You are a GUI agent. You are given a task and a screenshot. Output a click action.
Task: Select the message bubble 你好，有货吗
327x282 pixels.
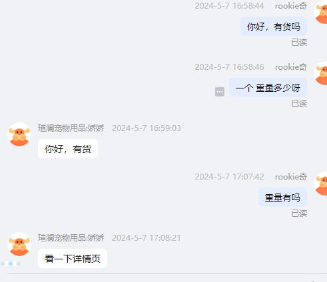[274, 27]
